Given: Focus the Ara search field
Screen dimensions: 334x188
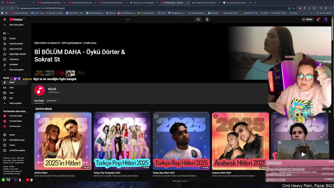Looking at the screenshot, I should (159, 19).
